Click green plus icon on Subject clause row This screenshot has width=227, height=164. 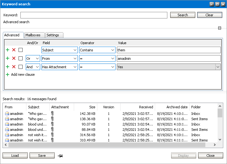(8, 50)
